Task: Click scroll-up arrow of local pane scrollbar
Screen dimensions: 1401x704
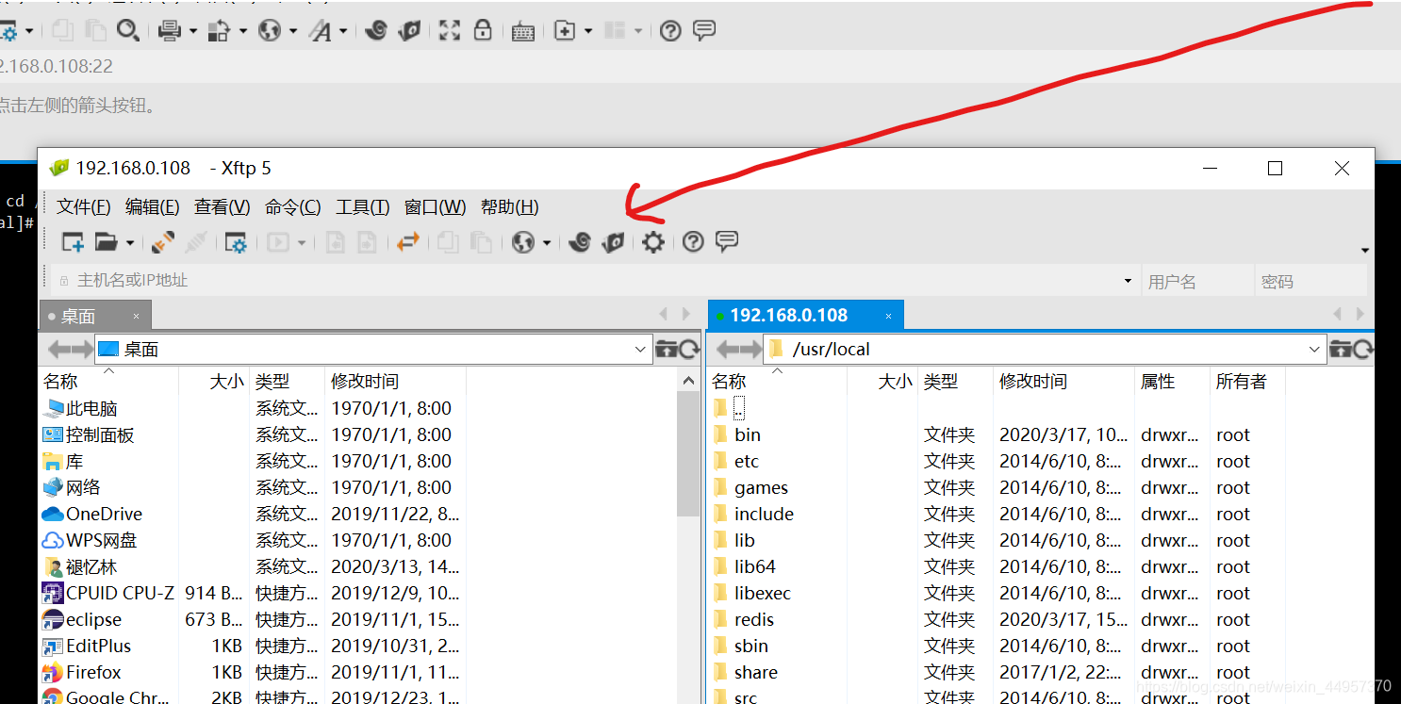Action: click(x=688, y=380)
